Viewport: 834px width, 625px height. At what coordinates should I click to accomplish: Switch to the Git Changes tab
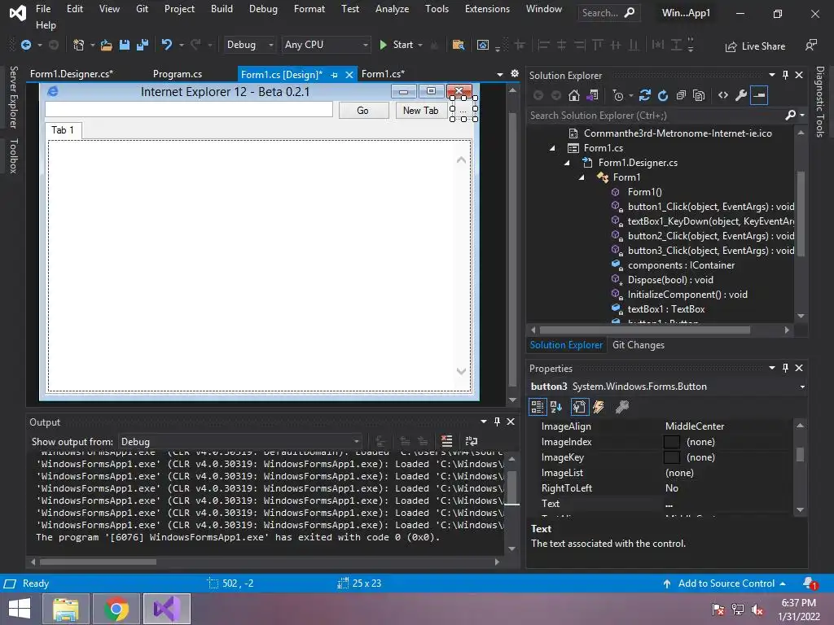click(639, 345)
